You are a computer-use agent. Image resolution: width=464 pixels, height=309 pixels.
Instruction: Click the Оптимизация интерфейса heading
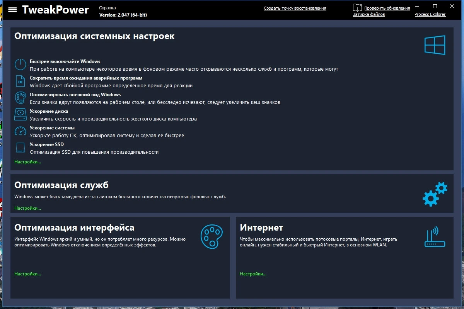click(x=75, y=228)
